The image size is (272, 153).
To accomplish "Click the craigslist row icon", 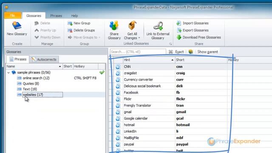I will [118, 73].
